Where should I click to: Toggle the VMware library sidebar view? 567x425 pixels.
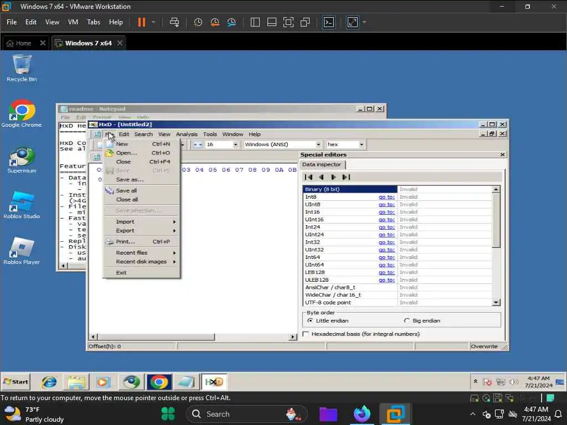pos(255,22)
